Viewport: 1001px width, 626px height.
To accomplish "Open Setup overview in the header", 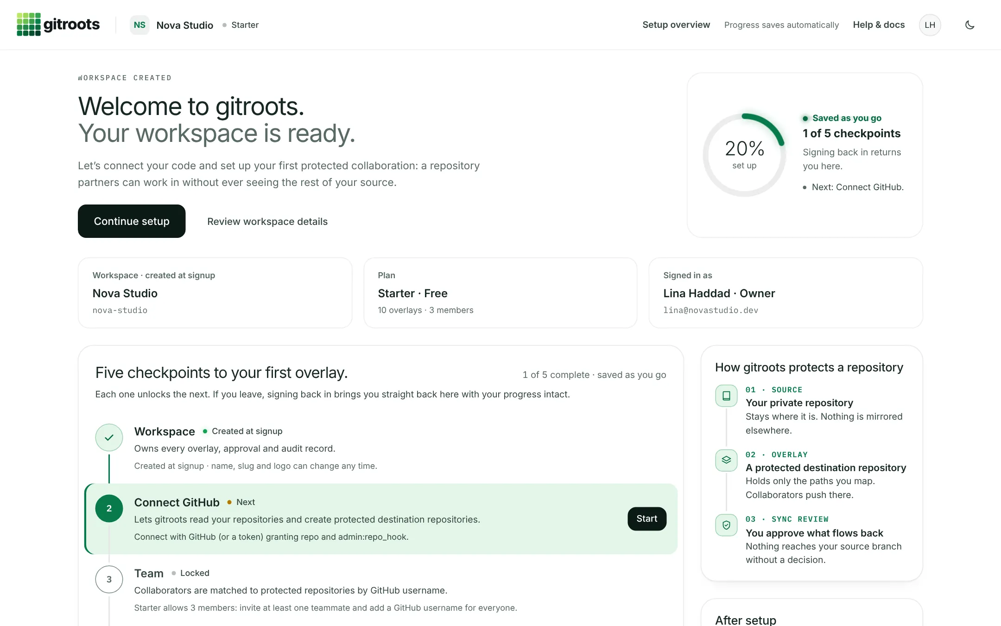I will coord(676,25).
